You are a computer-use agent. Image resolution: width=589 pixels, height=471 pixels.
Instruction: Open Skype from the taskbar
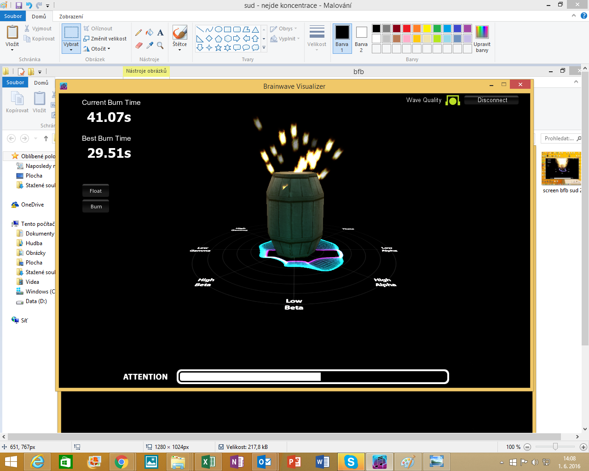pyautogui.click(x=351, y=462)
